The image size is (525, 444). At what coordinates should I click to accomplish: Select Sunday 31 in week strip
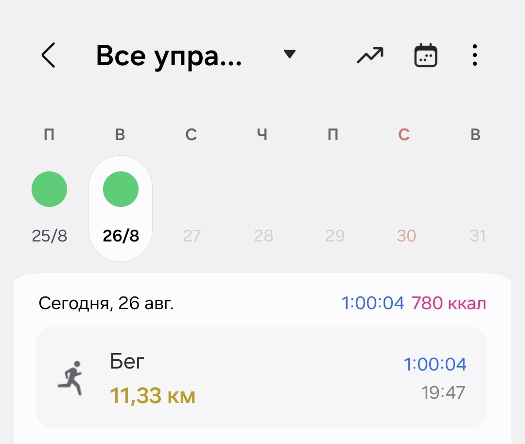click(477, 236)
